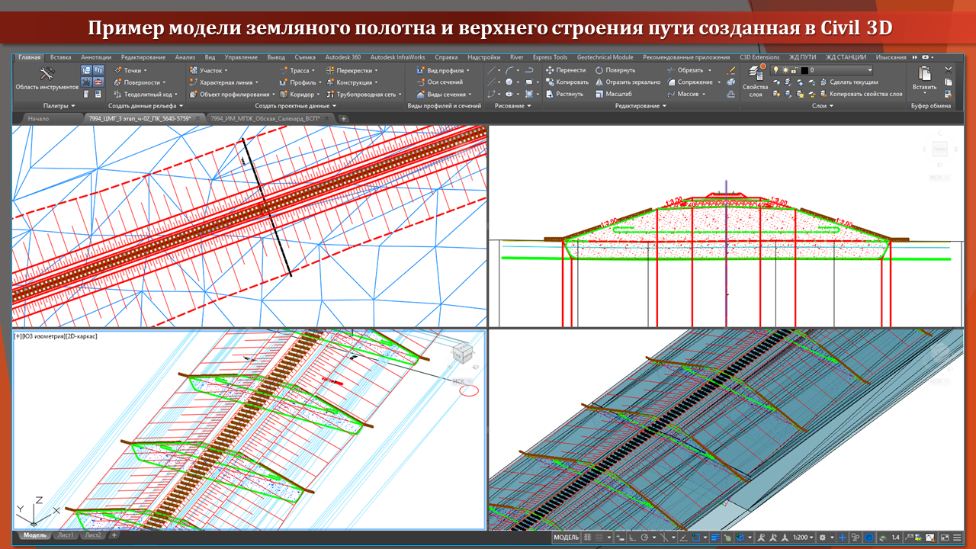Click the black layer color swatch
This screenshot has width=976, height=549.
click(804, 70)
